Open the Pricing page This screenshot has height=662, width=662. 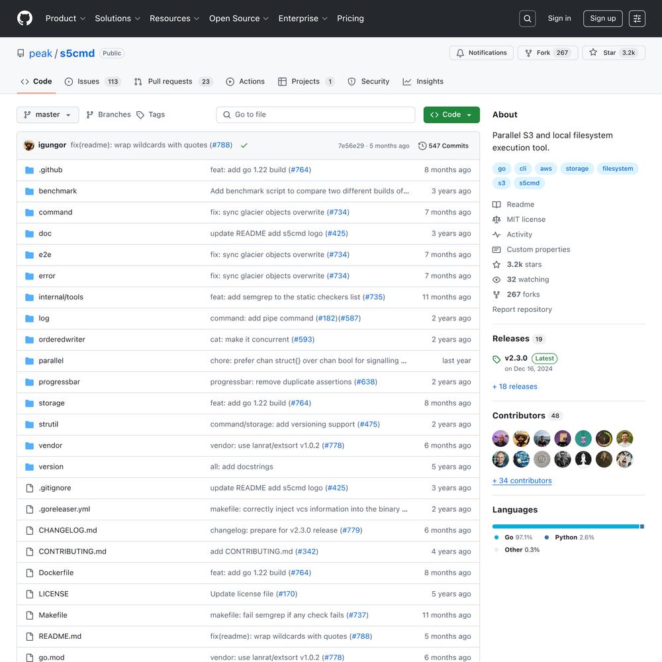point(350,18)
